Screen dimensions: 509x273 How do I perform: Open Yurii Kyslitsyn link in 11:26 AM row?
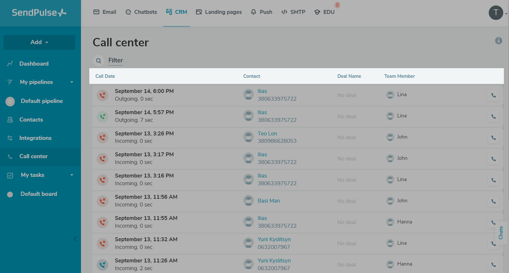pos(274,261)
